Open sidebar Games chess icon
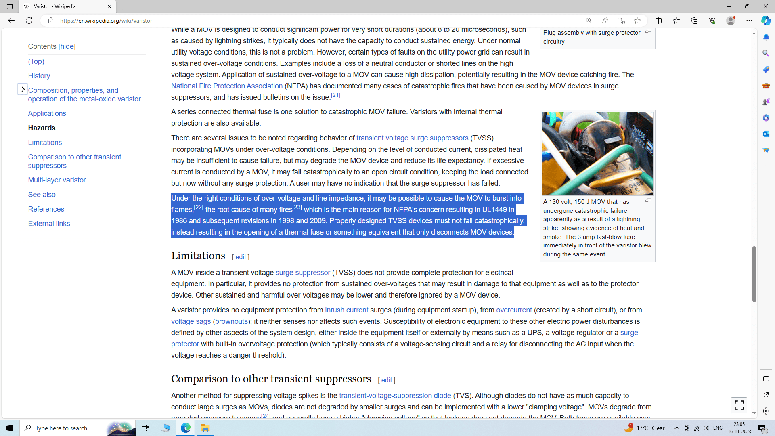The height and width of the screenshot is (436, 775). (x=766, y=101)
